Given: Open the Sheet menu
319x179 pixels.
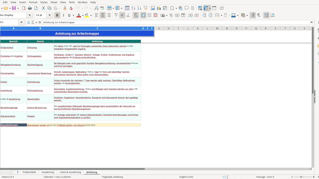Looking at the screenshot, I should [54, 2].
